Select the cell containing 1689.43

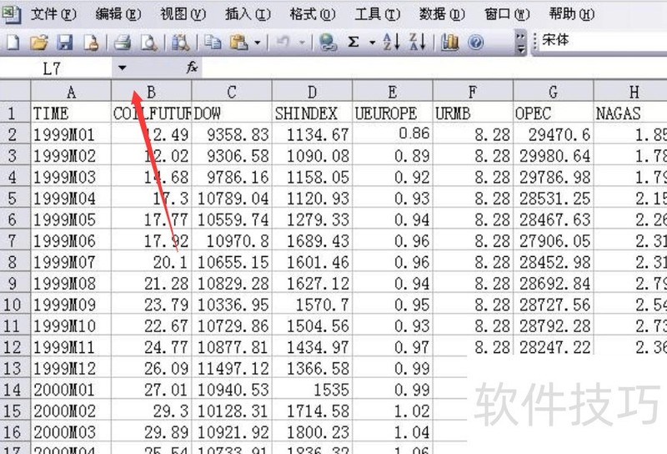tap(312, 240)
